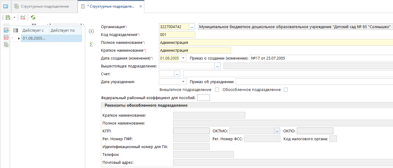This screenshot has width=393, height=168.
Task: Click the copy row icon in the left sidebar
Action: click(x=6, y=45)
